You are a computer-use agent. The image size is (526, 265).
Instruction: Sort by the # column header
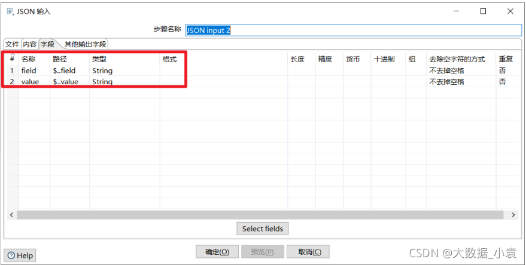13,59
